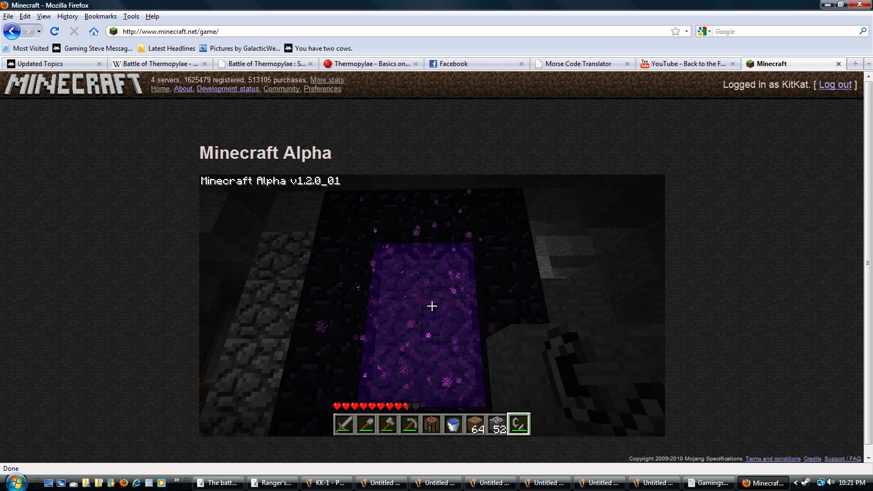
Task: Switch to the Facebook tab
Action: tap(476, 64)
